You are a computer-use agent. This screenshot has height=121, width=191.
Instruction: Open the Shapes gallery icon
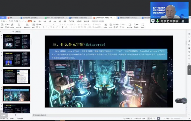pyautogui.click(x=111, y=25)
